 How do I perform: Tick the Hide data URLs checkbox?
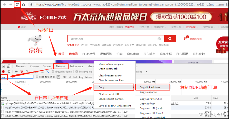pos(37,77)
